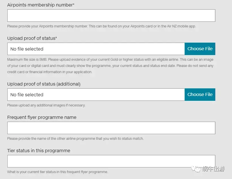Viewport: 232px width, 179px height.
Task: Click the 'Frequent flyer programme name' label
Action: (42, 117)
